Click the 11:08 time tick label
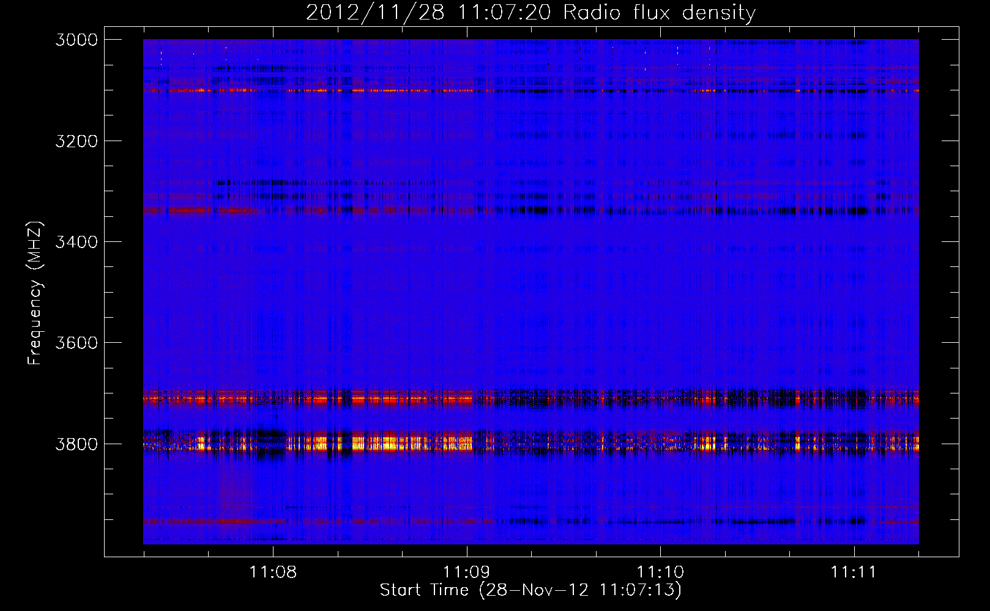Screen dimensions: 990x611 (273, 573)
